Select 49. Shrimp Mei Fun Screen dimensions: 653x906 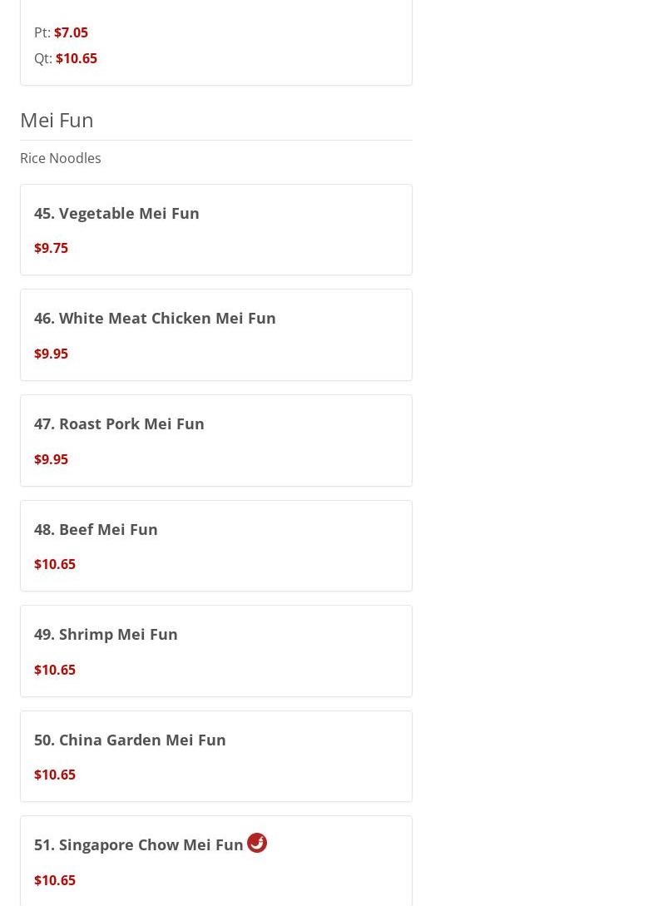pyautogui.click(x=106, y=634)
